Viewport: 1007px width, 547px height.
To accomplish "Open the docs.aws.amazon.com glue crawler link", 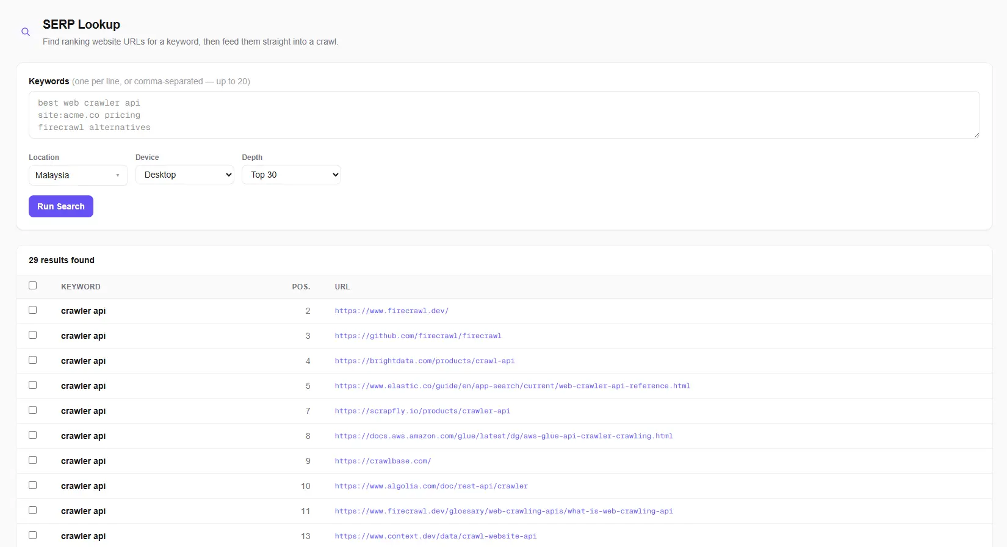I will [504, 436].
